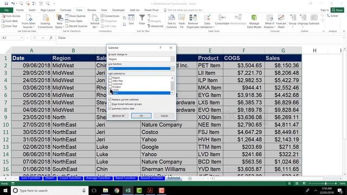Open Existing Connections in the ribbon
The height and width of the screenshot is (195, 347).
pyautogui.click(x=45, y=22)
